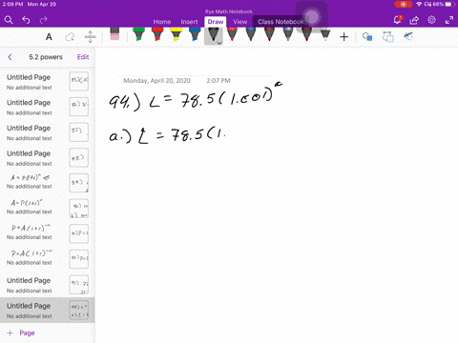Screen dimensions: 458x343
Task: Tap the '5.2 powers' section title
Action: [46, 57]
